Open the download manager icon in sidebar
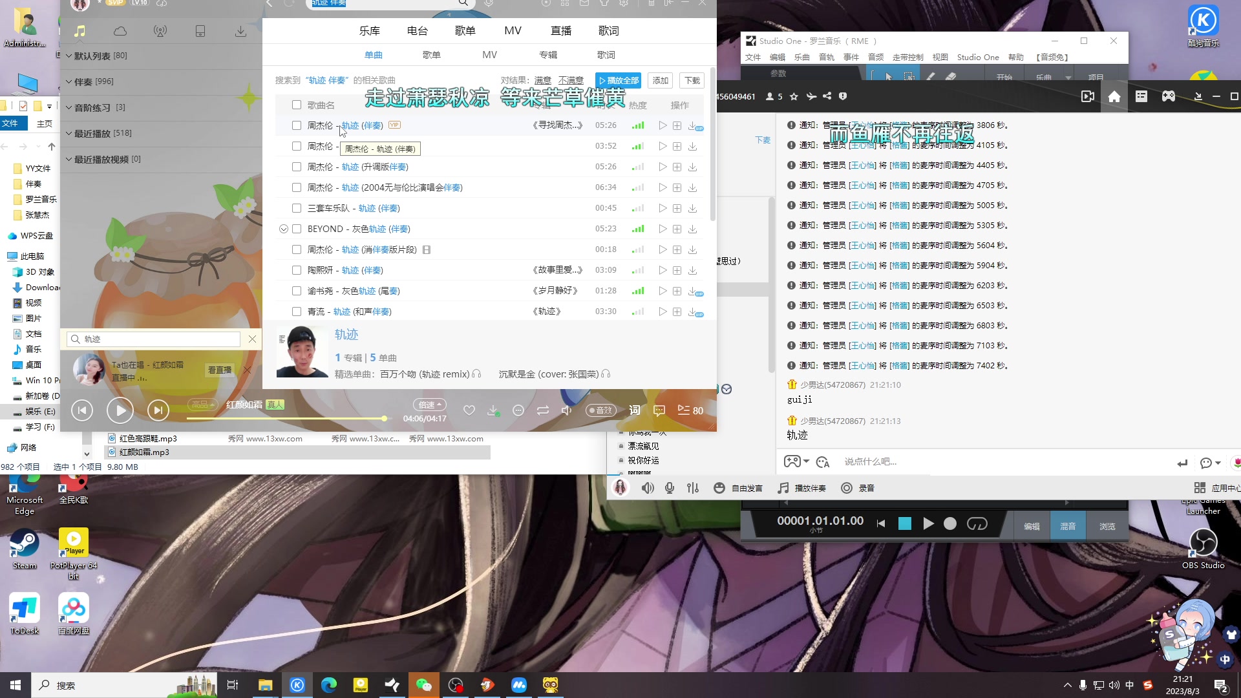1241x698 pixels. click(x=240, y=31)
